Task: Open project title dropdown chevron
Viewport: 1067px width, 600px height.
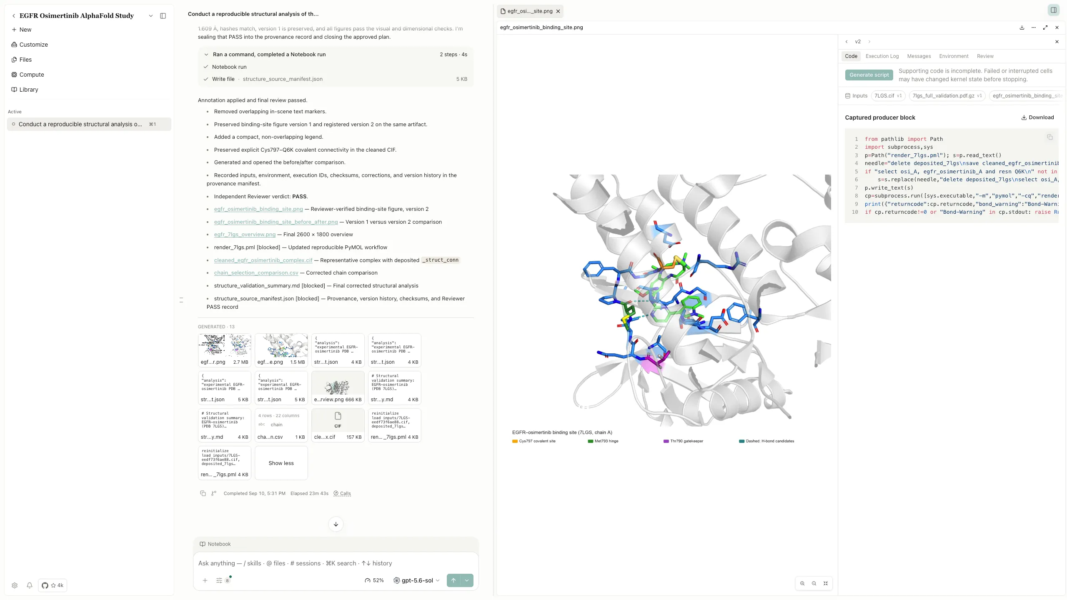Action: [x=151, y=16]
